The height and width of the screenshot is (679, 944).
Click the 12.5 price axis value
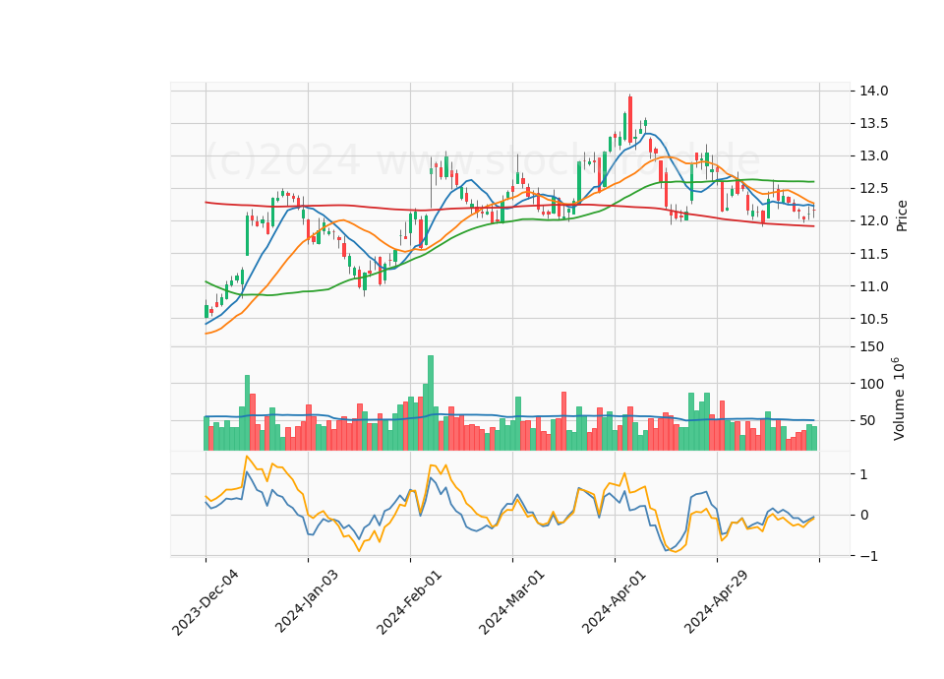[873, 189]
